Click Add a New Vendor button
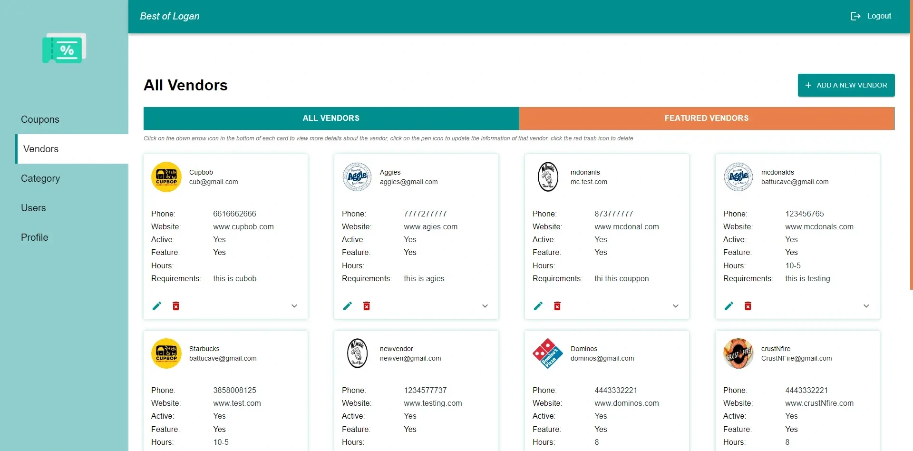Screen dimensions: 913x451 point(846,85)
